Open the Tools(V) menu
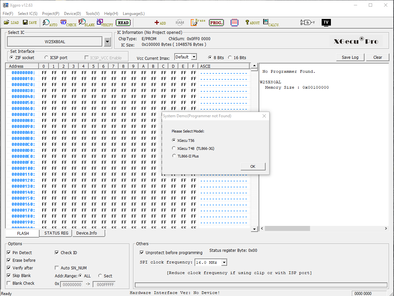This screenshot has height=296, width=394. (93, 14)
